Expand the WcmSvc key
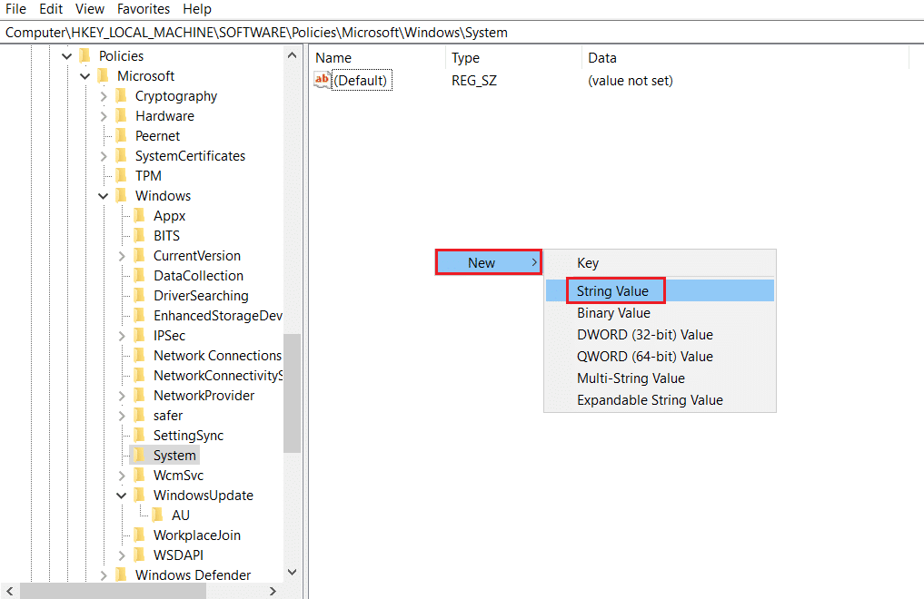The image size is (924, 599). 122,476
